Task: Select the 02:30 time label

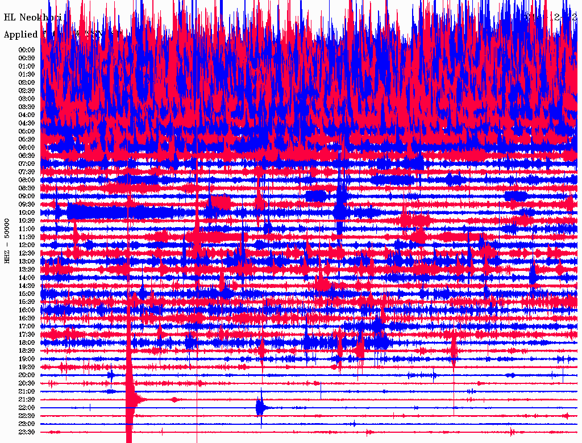Action: tap(27, 91)
